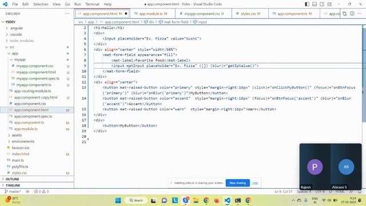Click the taskbar Search box

136,200
